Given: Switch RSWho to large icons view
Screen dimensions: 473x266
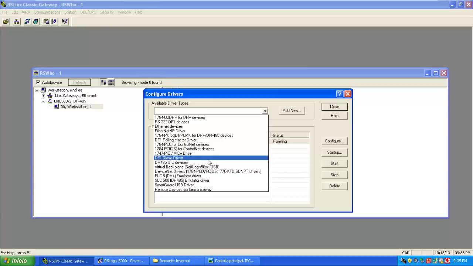Looking at the screenshot, I should point(103,82).
